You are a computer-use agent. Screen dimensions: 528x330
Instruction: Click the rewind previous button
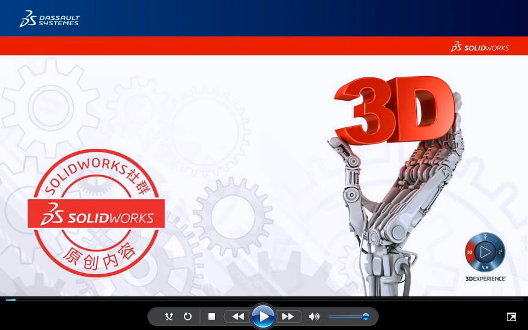click(x=238, y=317)
